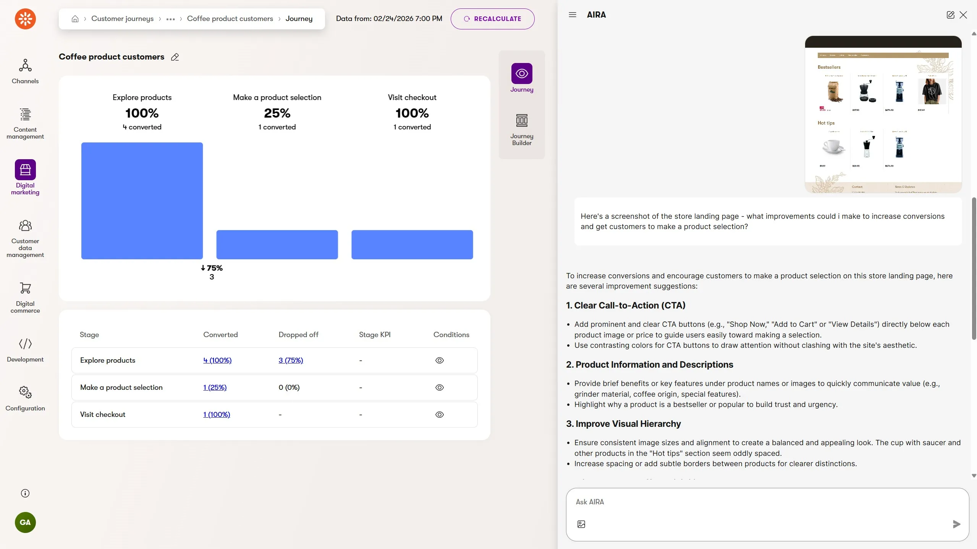Start new AIRA chat icon
This screenshot has width=977, height=549.
tap(950, 15)
